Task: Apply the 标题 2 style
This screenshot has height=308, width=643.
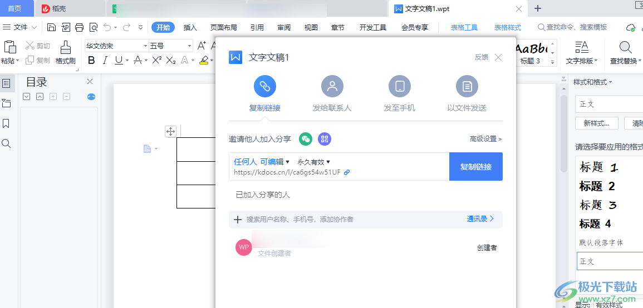Action: pos(597,186)
